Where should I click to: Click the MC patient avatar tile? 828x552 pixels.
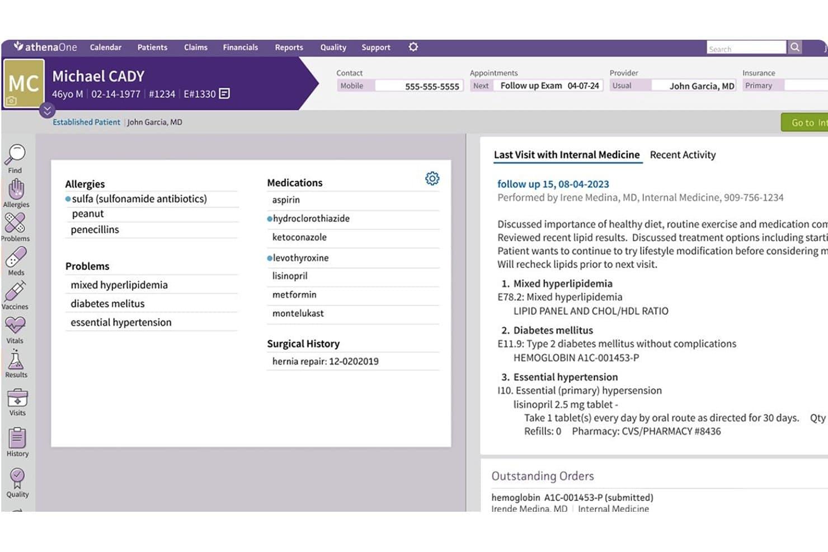(x=24, y=83)
